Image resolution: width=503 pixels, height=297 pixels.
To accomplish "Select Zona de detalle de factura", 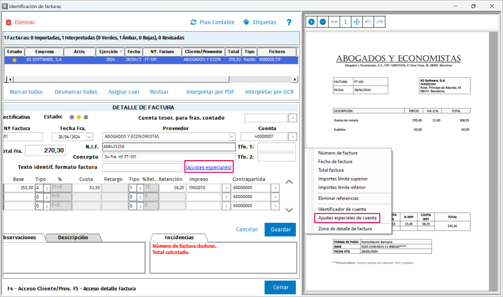I will tap(345, 229).
